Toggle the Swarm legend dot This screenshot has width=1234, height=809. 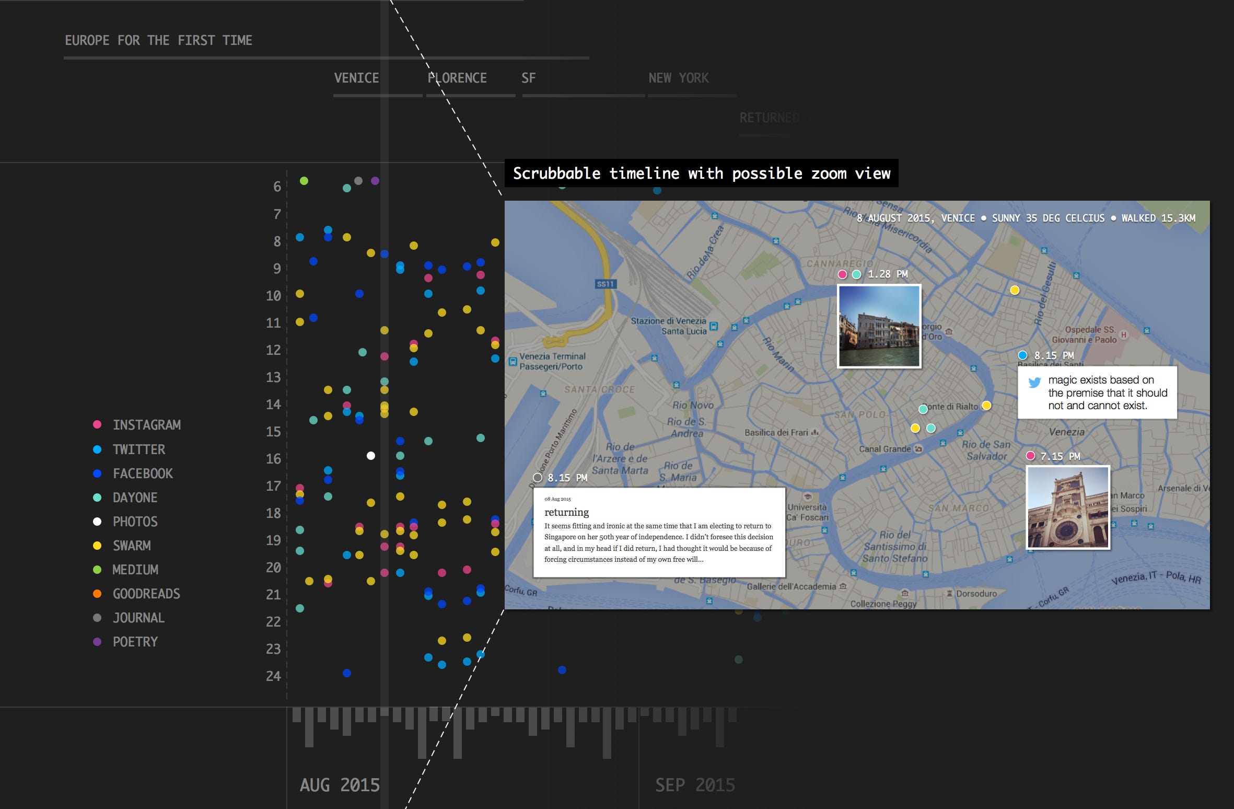click(x=97, y=546)
